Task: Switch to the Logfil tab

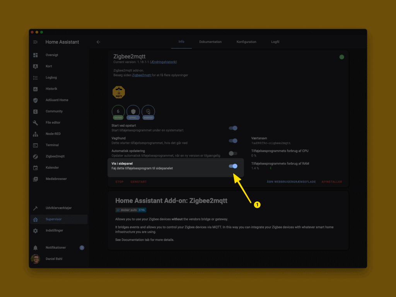Action: tap(275, 42)
